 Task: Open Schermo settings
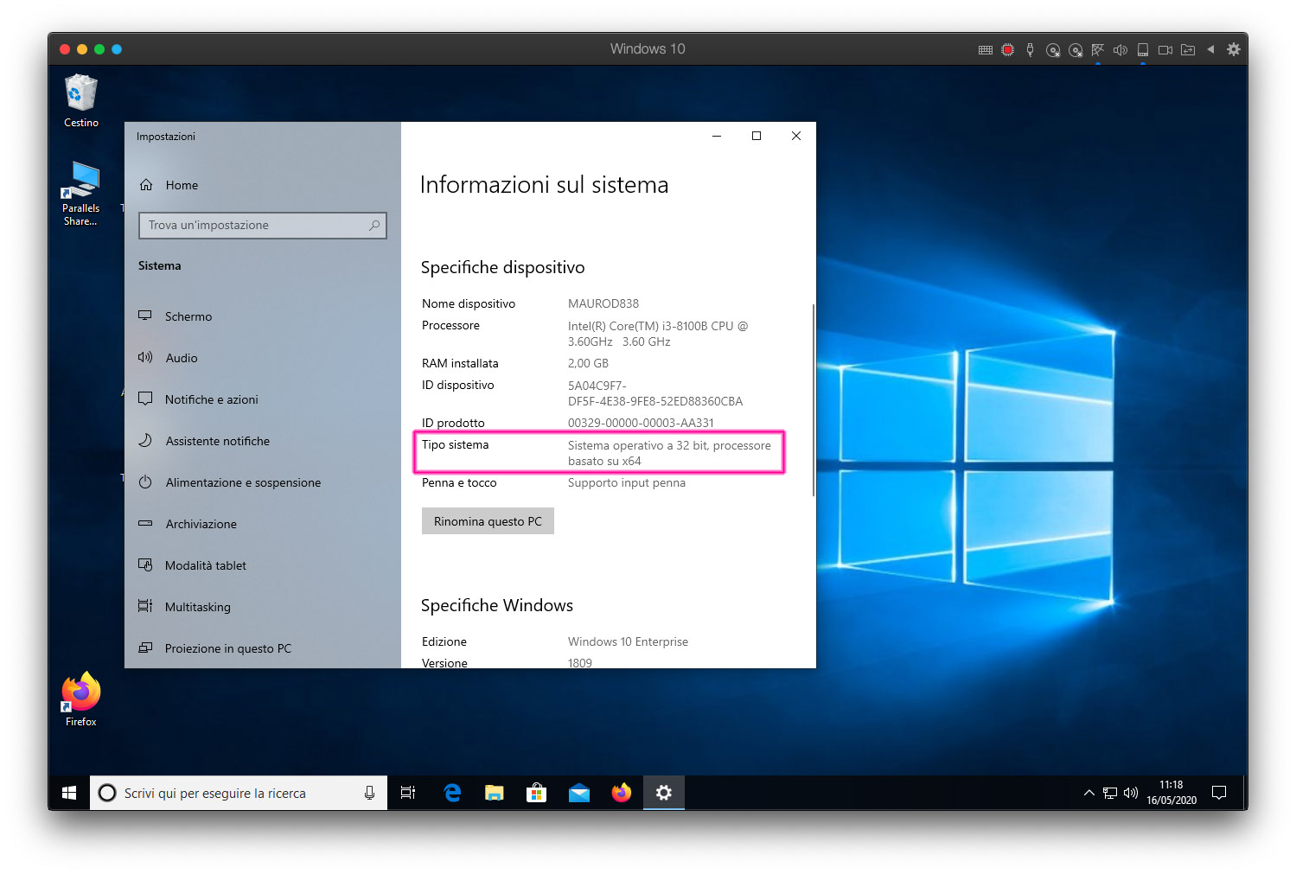pyautogui.click(x=263, y=316)
